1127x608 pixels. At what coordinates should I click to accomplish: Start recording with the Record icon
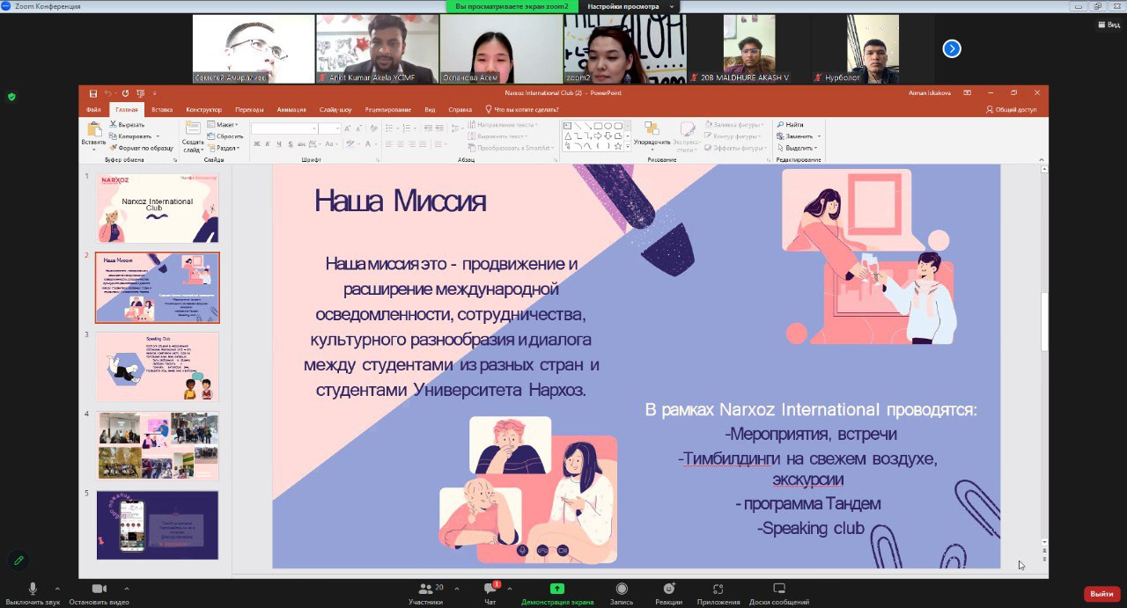[622, 589]
